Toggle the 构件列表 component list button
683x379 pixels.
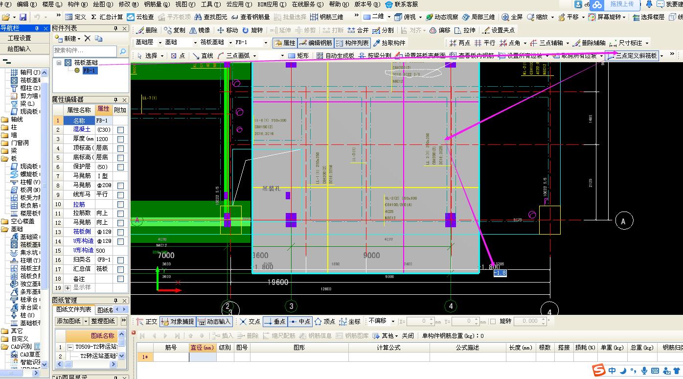353,43
